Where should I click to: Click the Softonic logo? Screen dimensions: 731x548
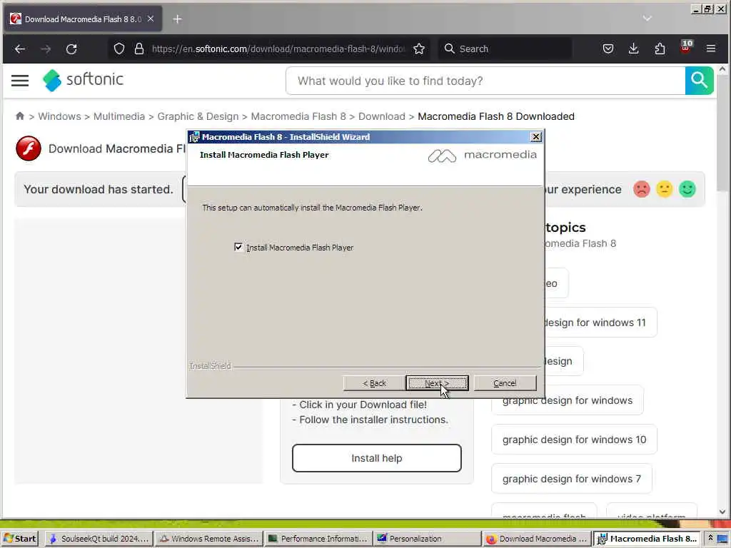click(83, 80)
